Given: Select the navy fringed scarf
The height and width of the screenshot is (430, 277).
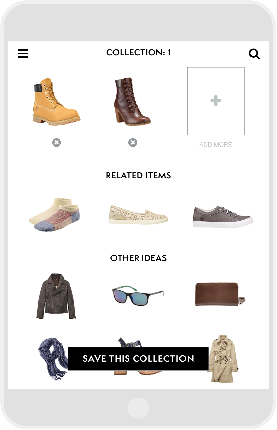Looking at the screenshot, I should [x=53, y=359].
